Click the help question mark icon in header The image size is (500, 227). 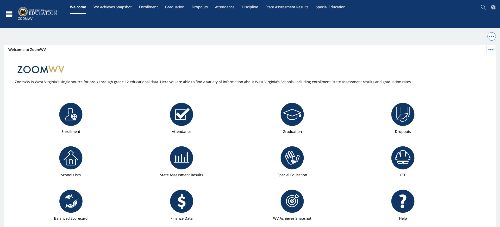tap(493, 7)
